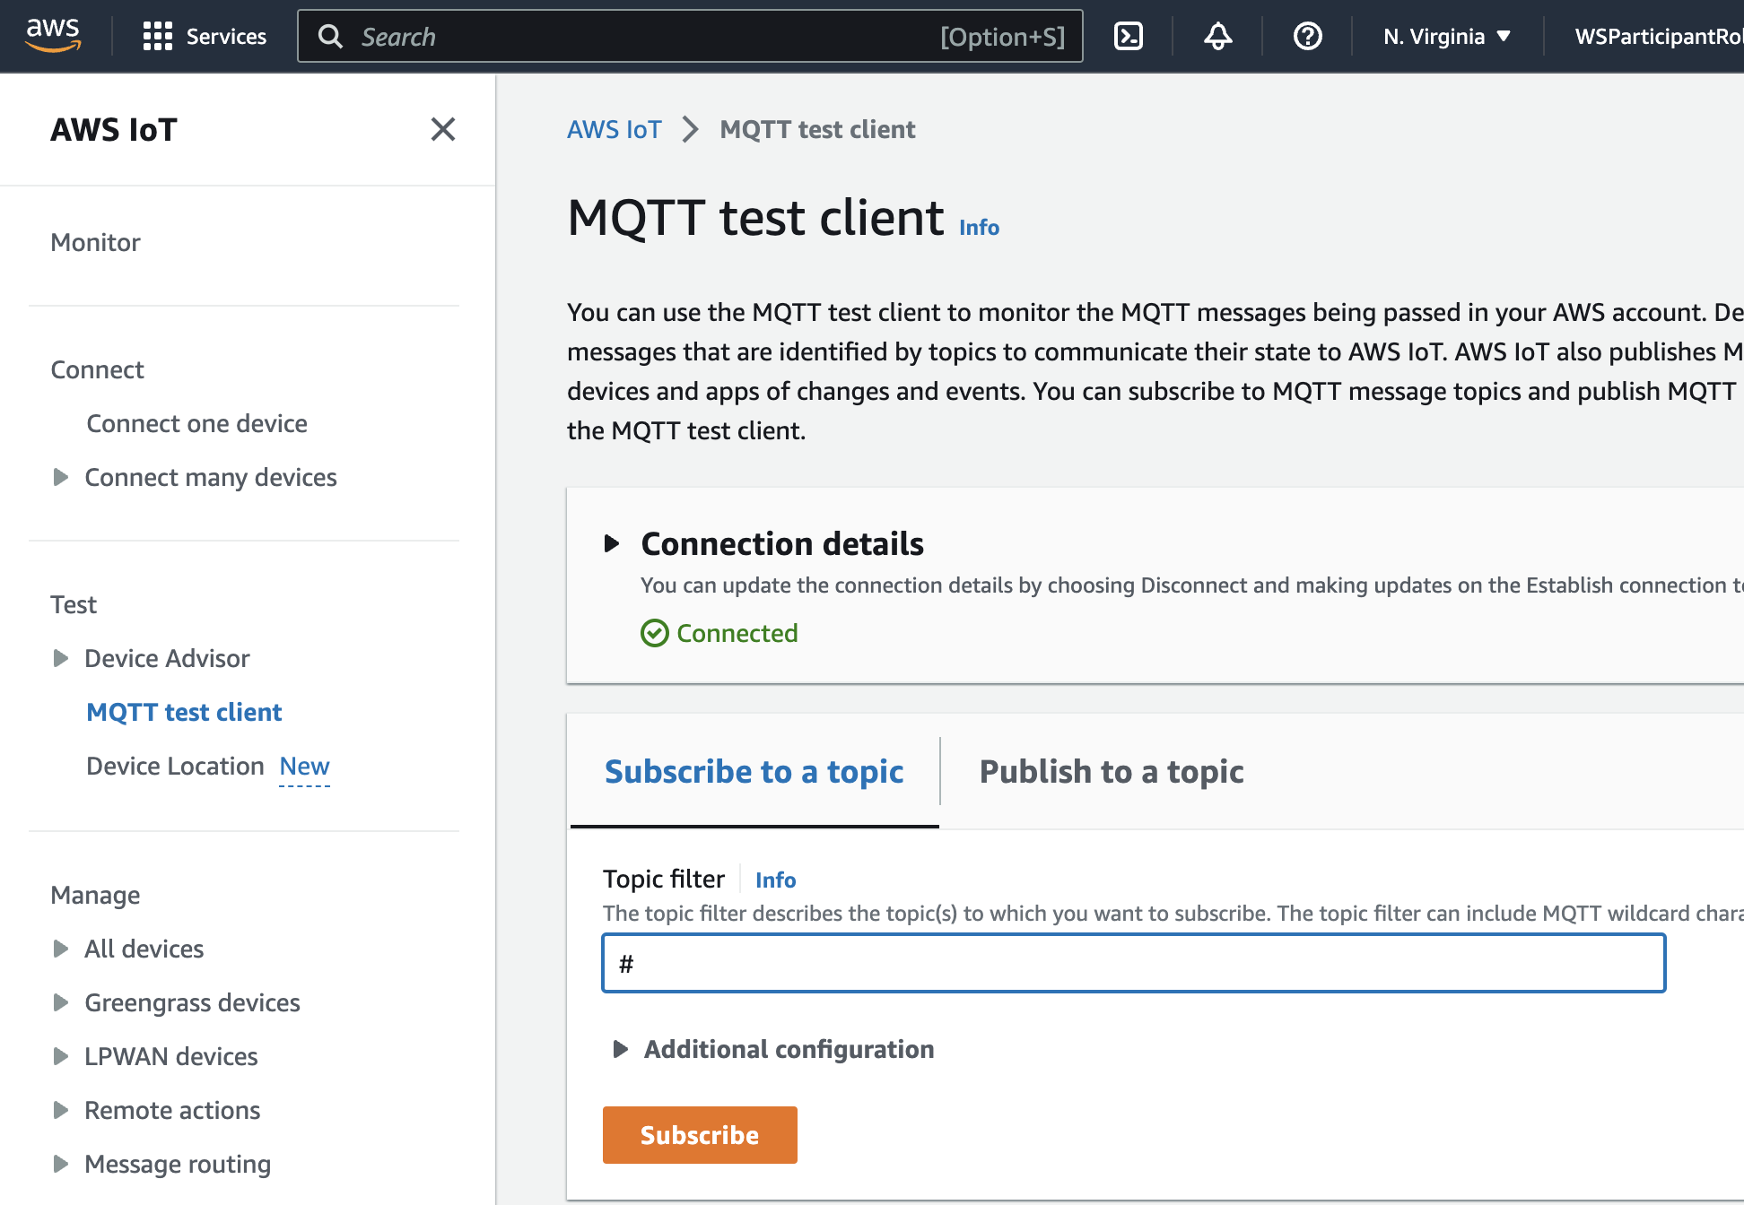Click the Test section heading
Screen dimensions: 1744x1205
coord(74,604)
